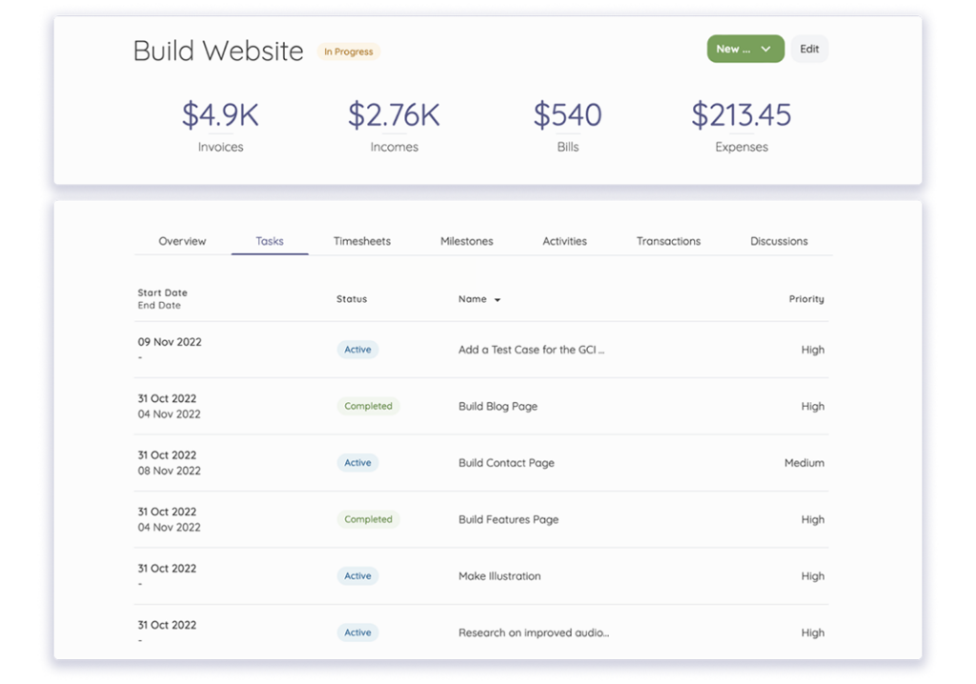View the Milestones tab
This screenshot has width=976, height=684.
click(466, 241)
